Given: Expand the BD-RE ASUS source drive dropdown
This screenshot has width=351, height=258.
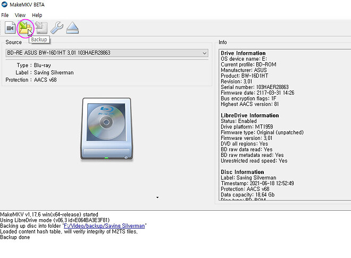Looking at the screenshot, I should coord(107,53).
